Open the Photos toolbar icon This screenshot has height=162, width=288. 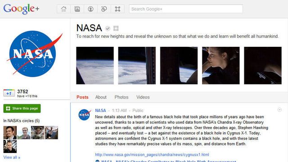[77, 9]
